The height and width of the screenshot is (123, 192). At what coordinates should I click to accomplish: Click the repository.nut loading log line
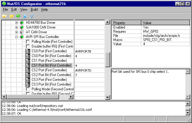pyautogui.click(x=32, y=106)
